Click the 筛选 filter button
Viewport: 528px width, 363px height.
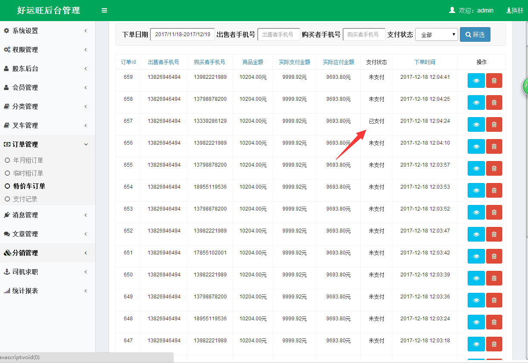tap(475, 34)
